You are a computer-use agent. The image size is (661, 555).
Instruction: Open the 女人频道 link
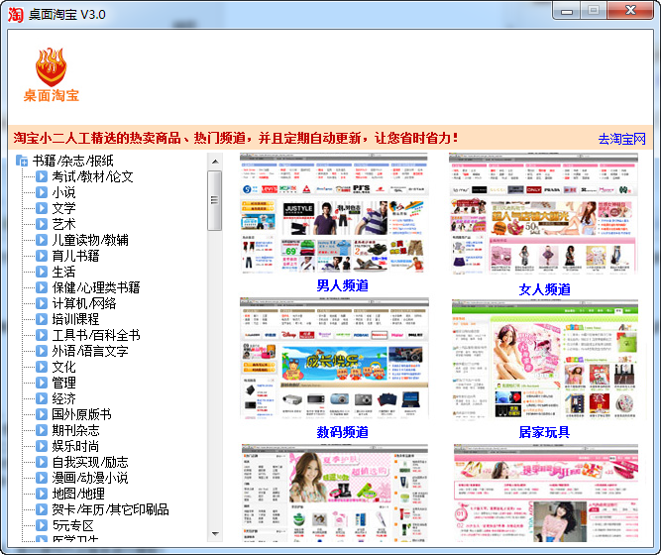544,289
